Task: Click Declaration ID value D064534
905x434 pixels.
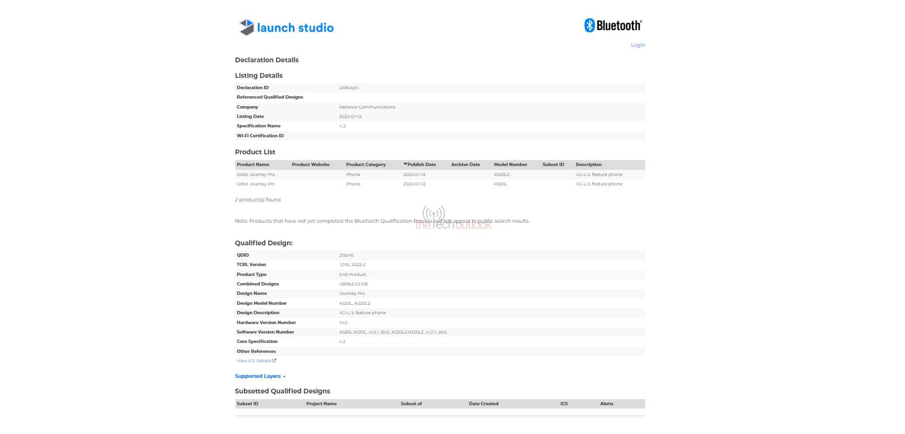Action: click(349, 88)
